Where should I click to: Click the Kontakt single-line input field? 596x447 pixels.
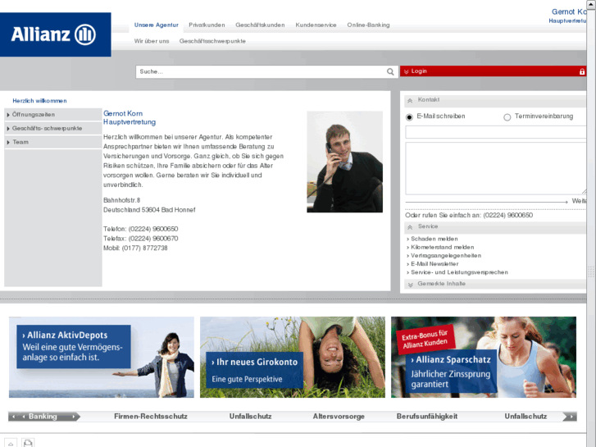496,132
